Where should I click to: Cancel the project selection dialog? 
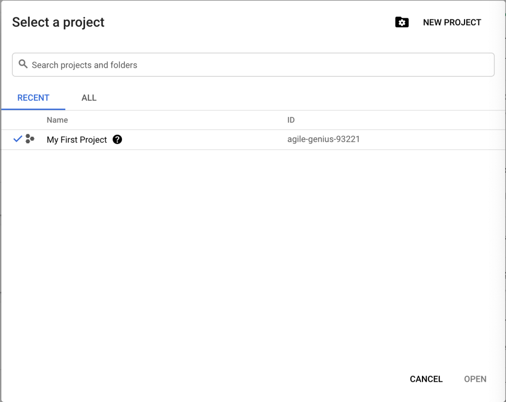tap(426, 379)
